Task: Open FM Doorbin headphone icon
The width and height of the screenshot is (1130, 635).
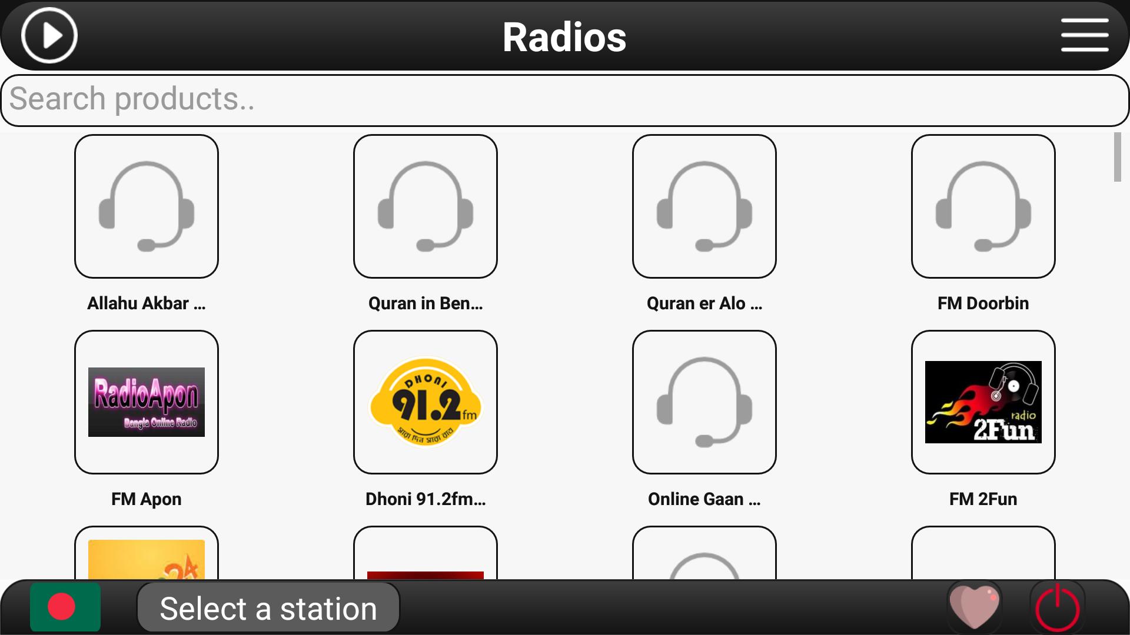Action: (x=982, y=205)
